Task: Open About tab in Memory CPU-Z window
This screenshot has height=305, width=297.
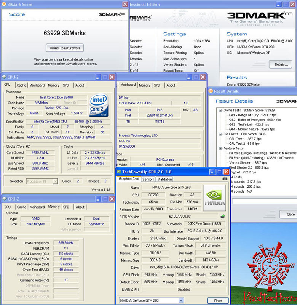Action: pyautogui.click(x=80, y=207)
